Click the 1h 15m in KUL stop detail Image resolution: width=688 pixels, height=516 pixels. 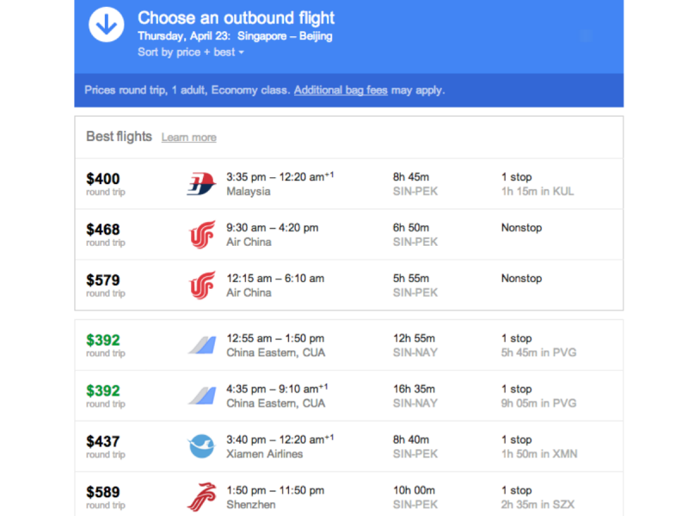pos(537,192)
